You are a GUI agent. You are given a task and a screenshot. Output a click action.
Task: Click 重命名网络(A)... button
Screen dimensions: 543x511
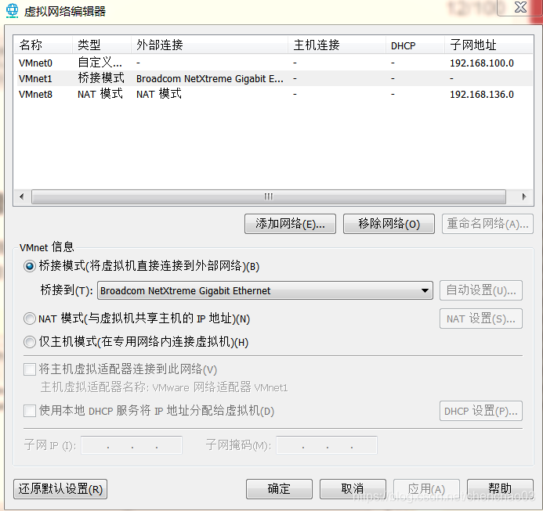487,224
